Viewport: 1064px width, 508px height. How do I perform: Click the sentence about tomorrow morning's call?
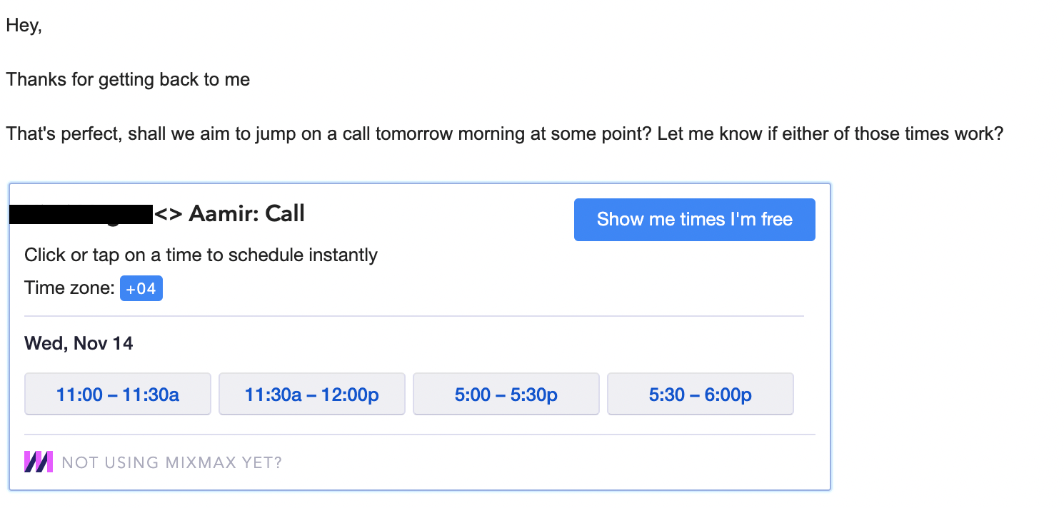tap(505, 133)
